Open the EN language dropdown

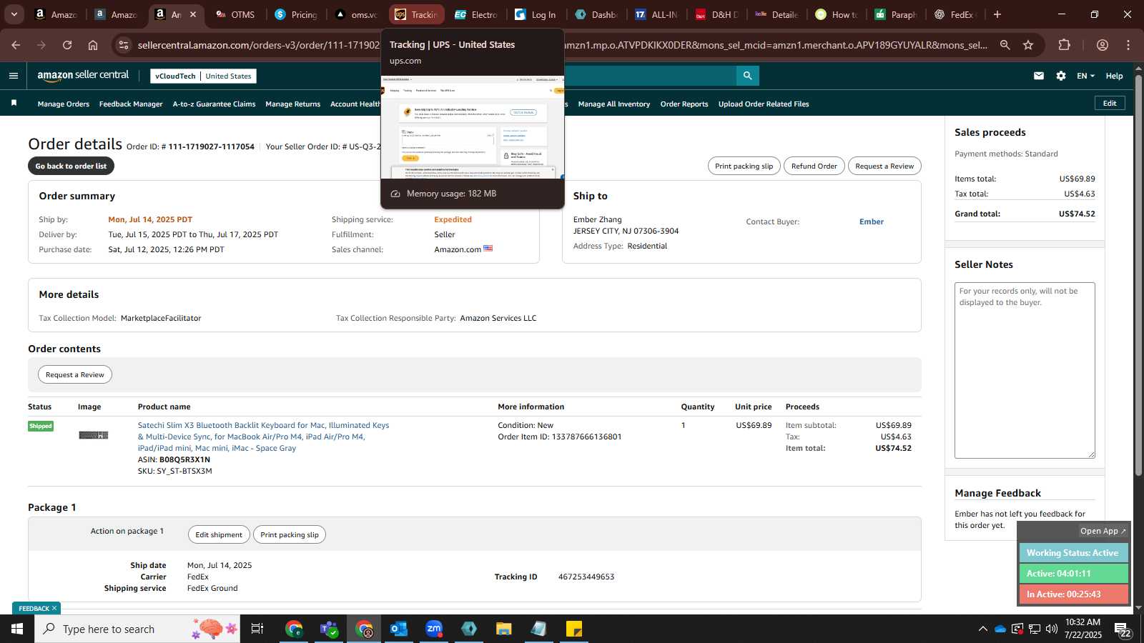point(1085,76)
